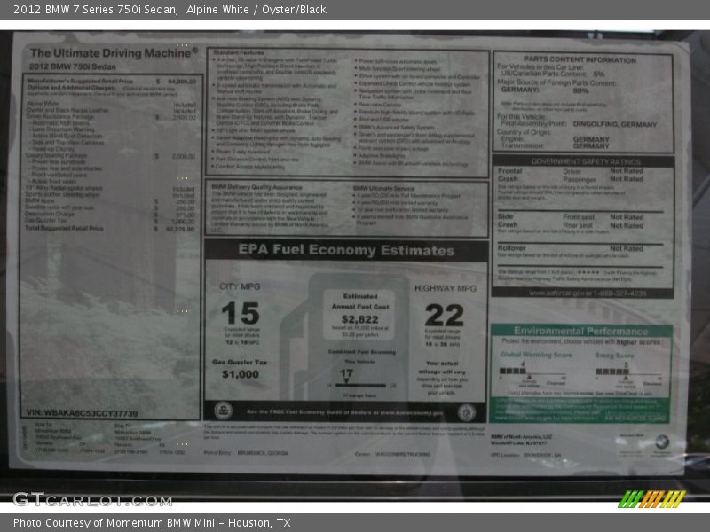Click the "EPA Fuel Economy Estimates" banner
The width and height of the screenshot is (710, 532).
(x=346, y=250)
